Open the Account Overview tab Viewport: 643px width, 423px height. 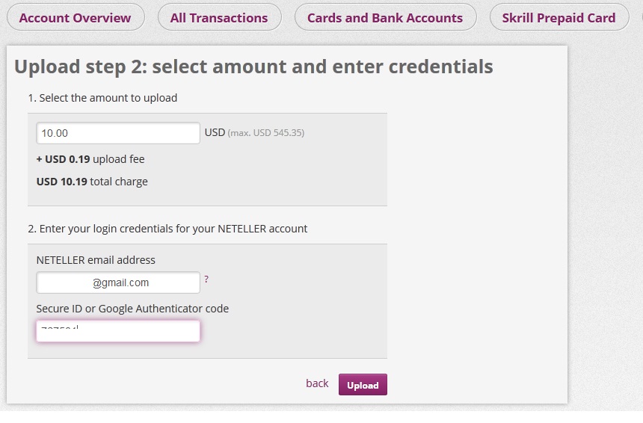75,18
